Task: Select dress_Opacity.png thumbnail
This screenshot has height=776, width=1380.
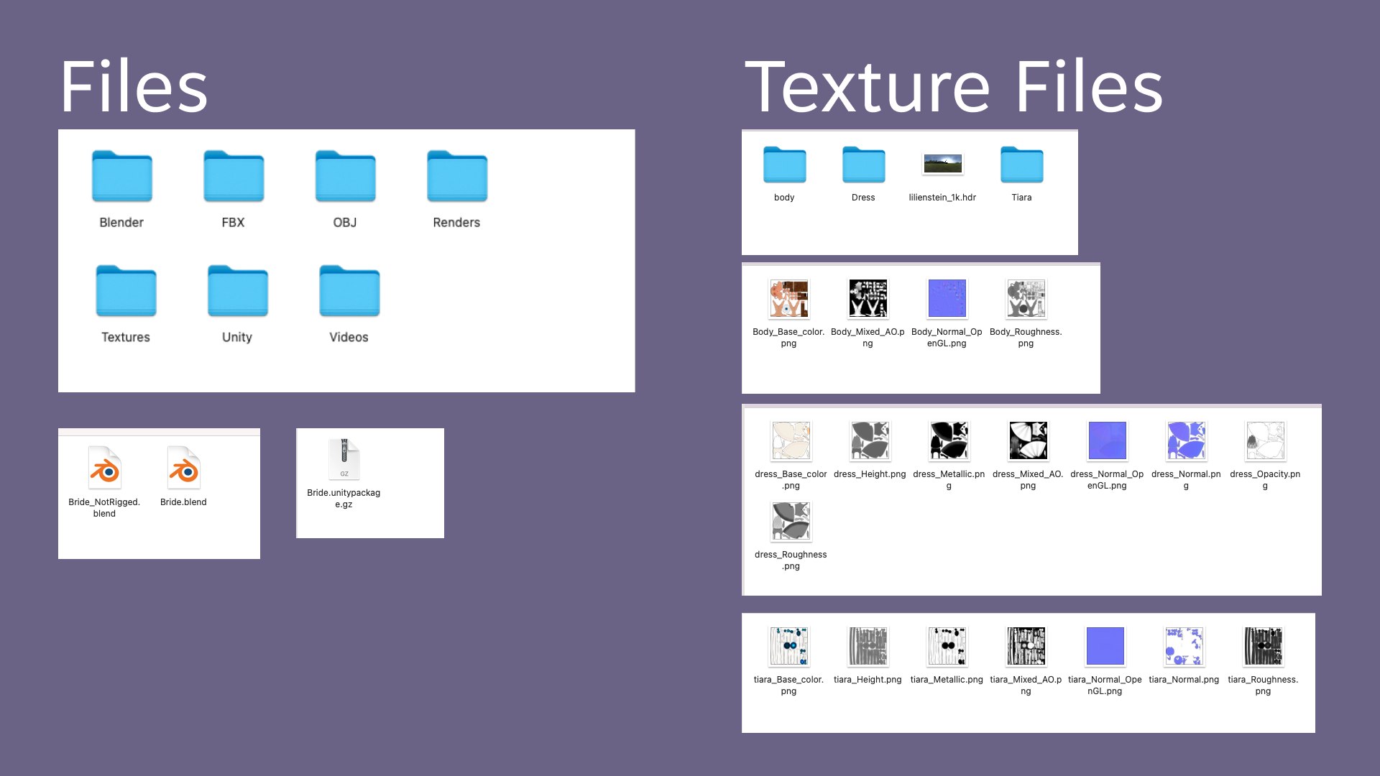Action: point(1266,440)
